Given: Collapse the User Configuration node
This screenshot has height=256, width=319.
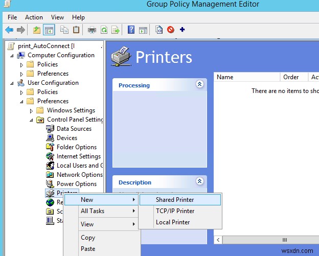Looking at the screenshot, I should [12, 83].
